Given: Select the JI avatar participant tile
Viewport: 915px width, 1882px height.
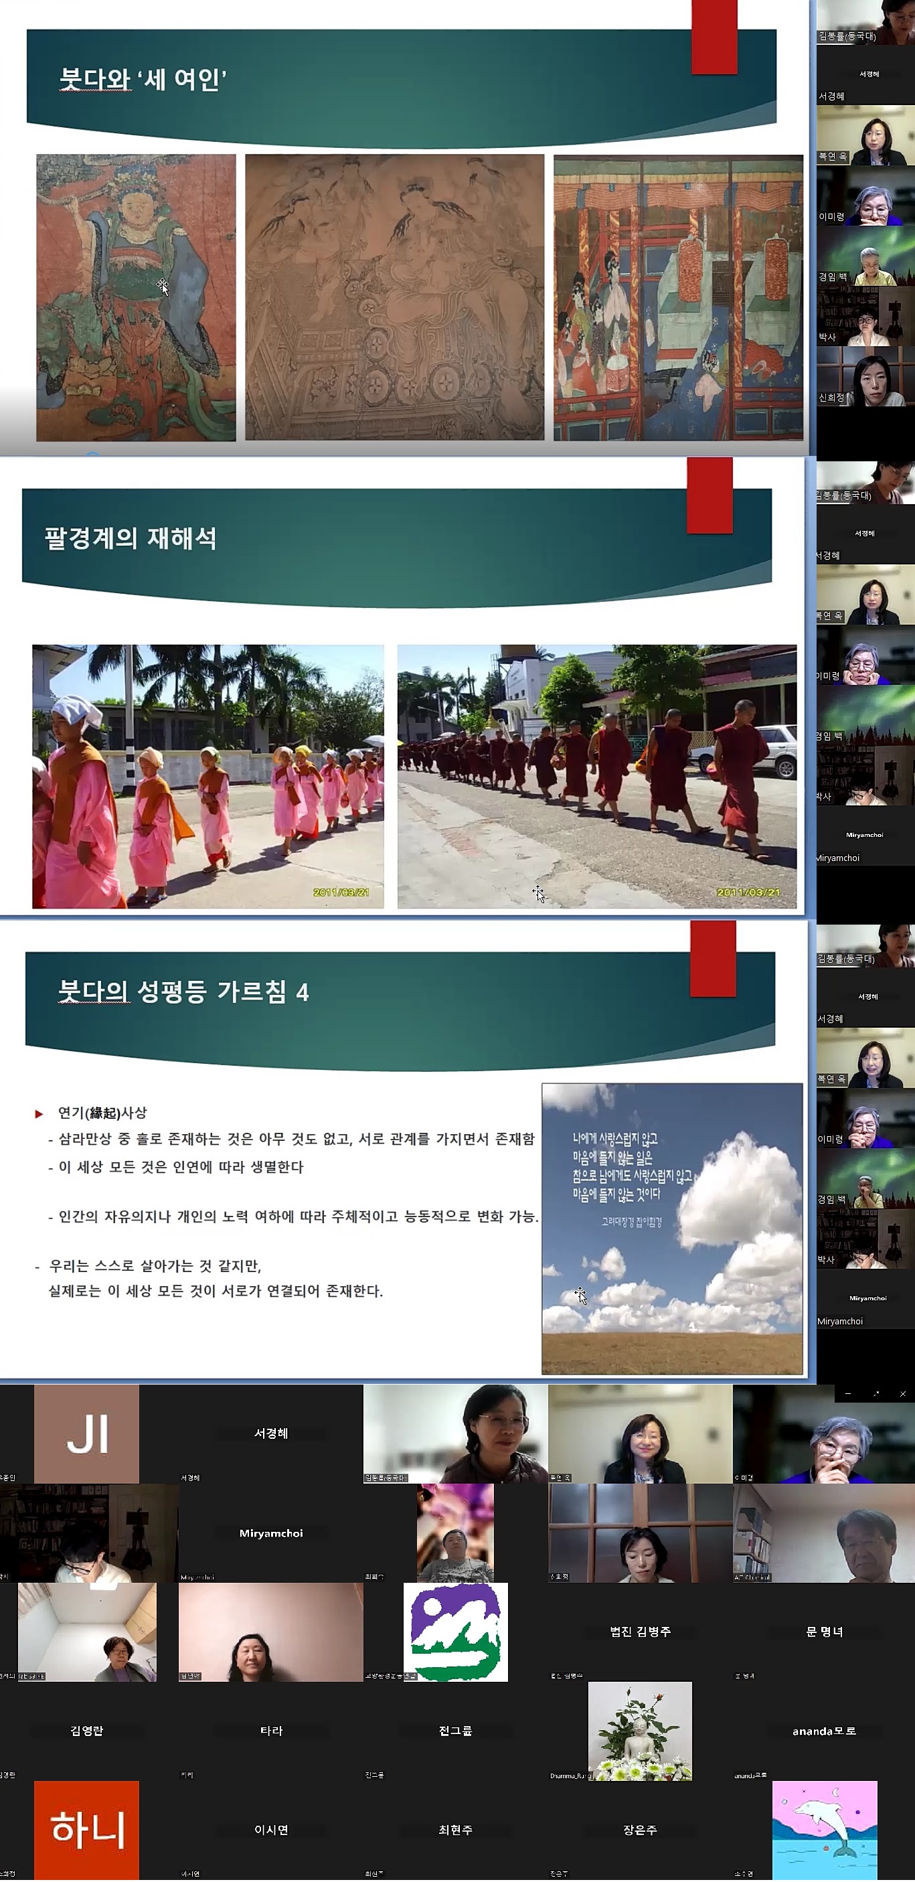Looking at the screenshot, I should coord(87,1434).
